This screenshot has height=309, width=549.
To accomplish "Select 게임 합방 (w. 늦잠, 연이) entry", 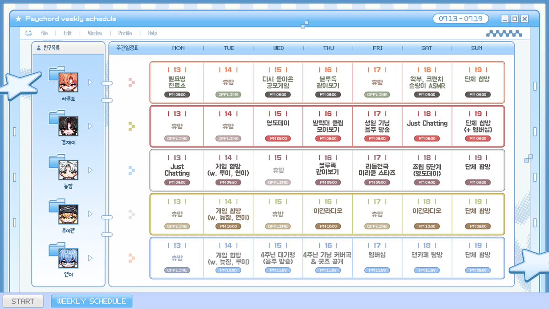I will (228, 214).
